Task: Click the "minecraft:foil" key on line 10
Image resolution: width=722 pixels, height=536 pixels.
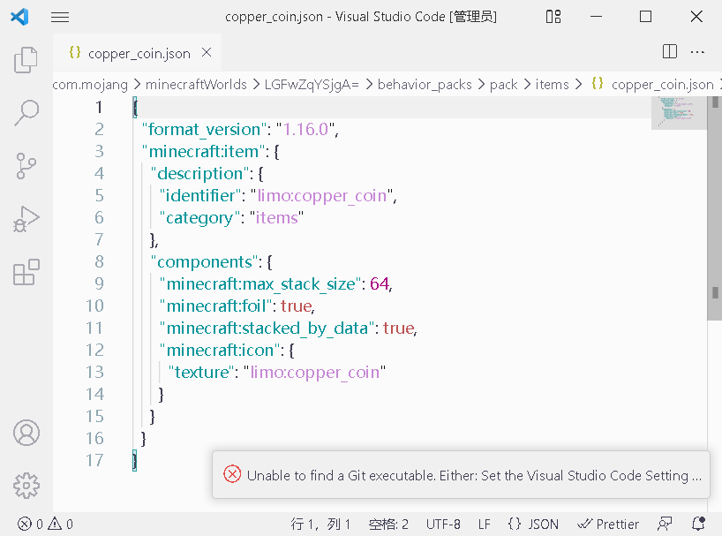Action: [216, 306]
